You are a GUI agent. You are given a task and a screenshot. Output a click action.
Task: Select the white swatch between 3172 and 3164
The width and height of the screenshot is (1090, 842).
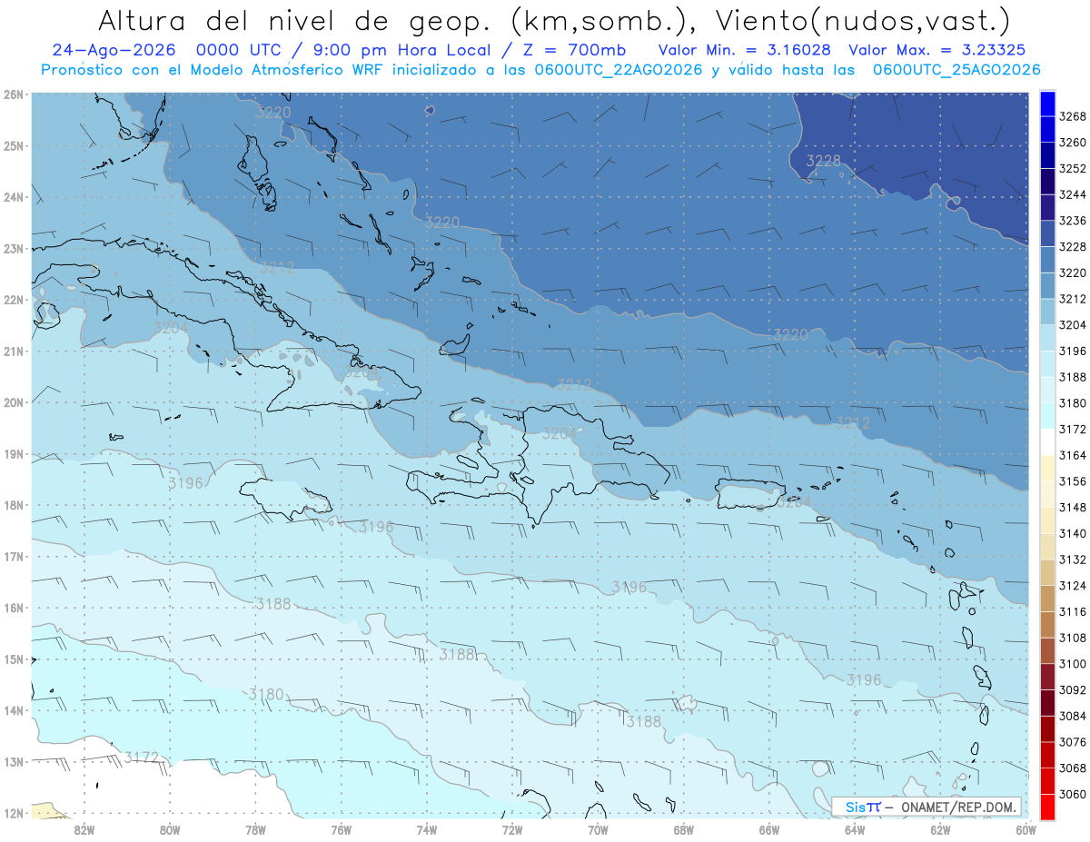tap(1047, 441)
